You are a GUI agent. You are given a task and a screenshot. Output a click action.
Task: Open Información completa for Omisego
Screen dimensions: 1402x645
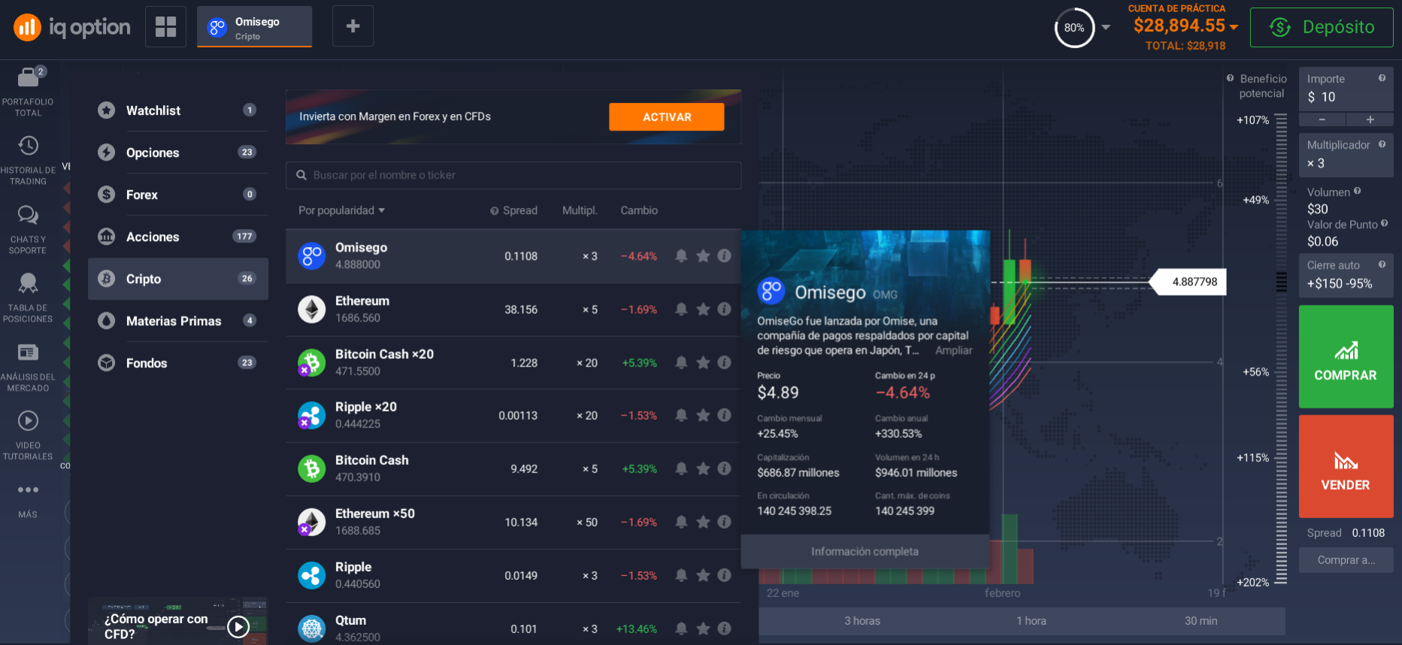click(865, 551)
